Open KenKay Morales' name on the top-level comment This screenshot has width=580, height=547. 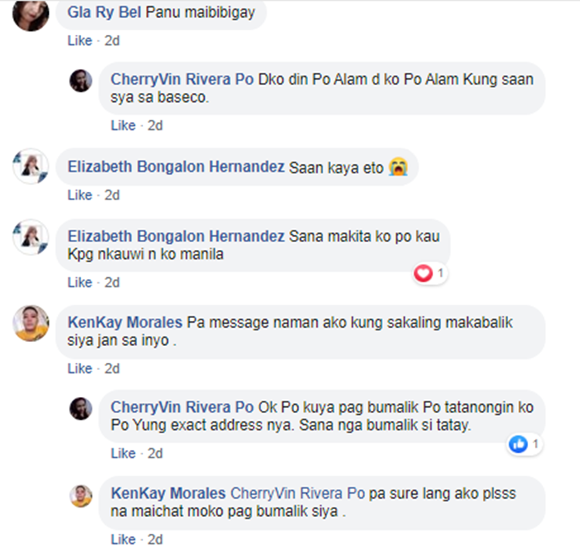coord(125,323)
